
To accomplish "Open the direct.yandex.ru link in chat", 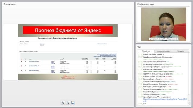I will click(165, 100).
